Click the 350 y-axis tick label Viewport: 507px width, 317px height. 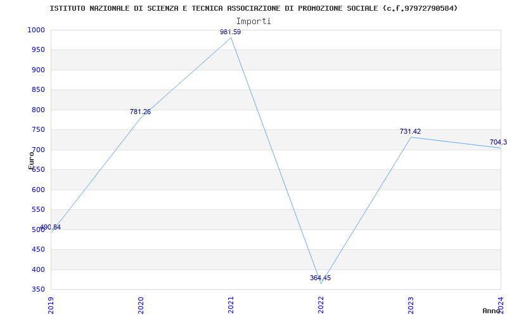click(38, 290)
